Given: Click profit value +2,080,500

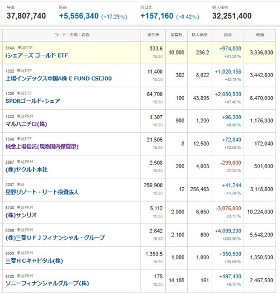Looking at the screenshot, I should pos(228,94).
